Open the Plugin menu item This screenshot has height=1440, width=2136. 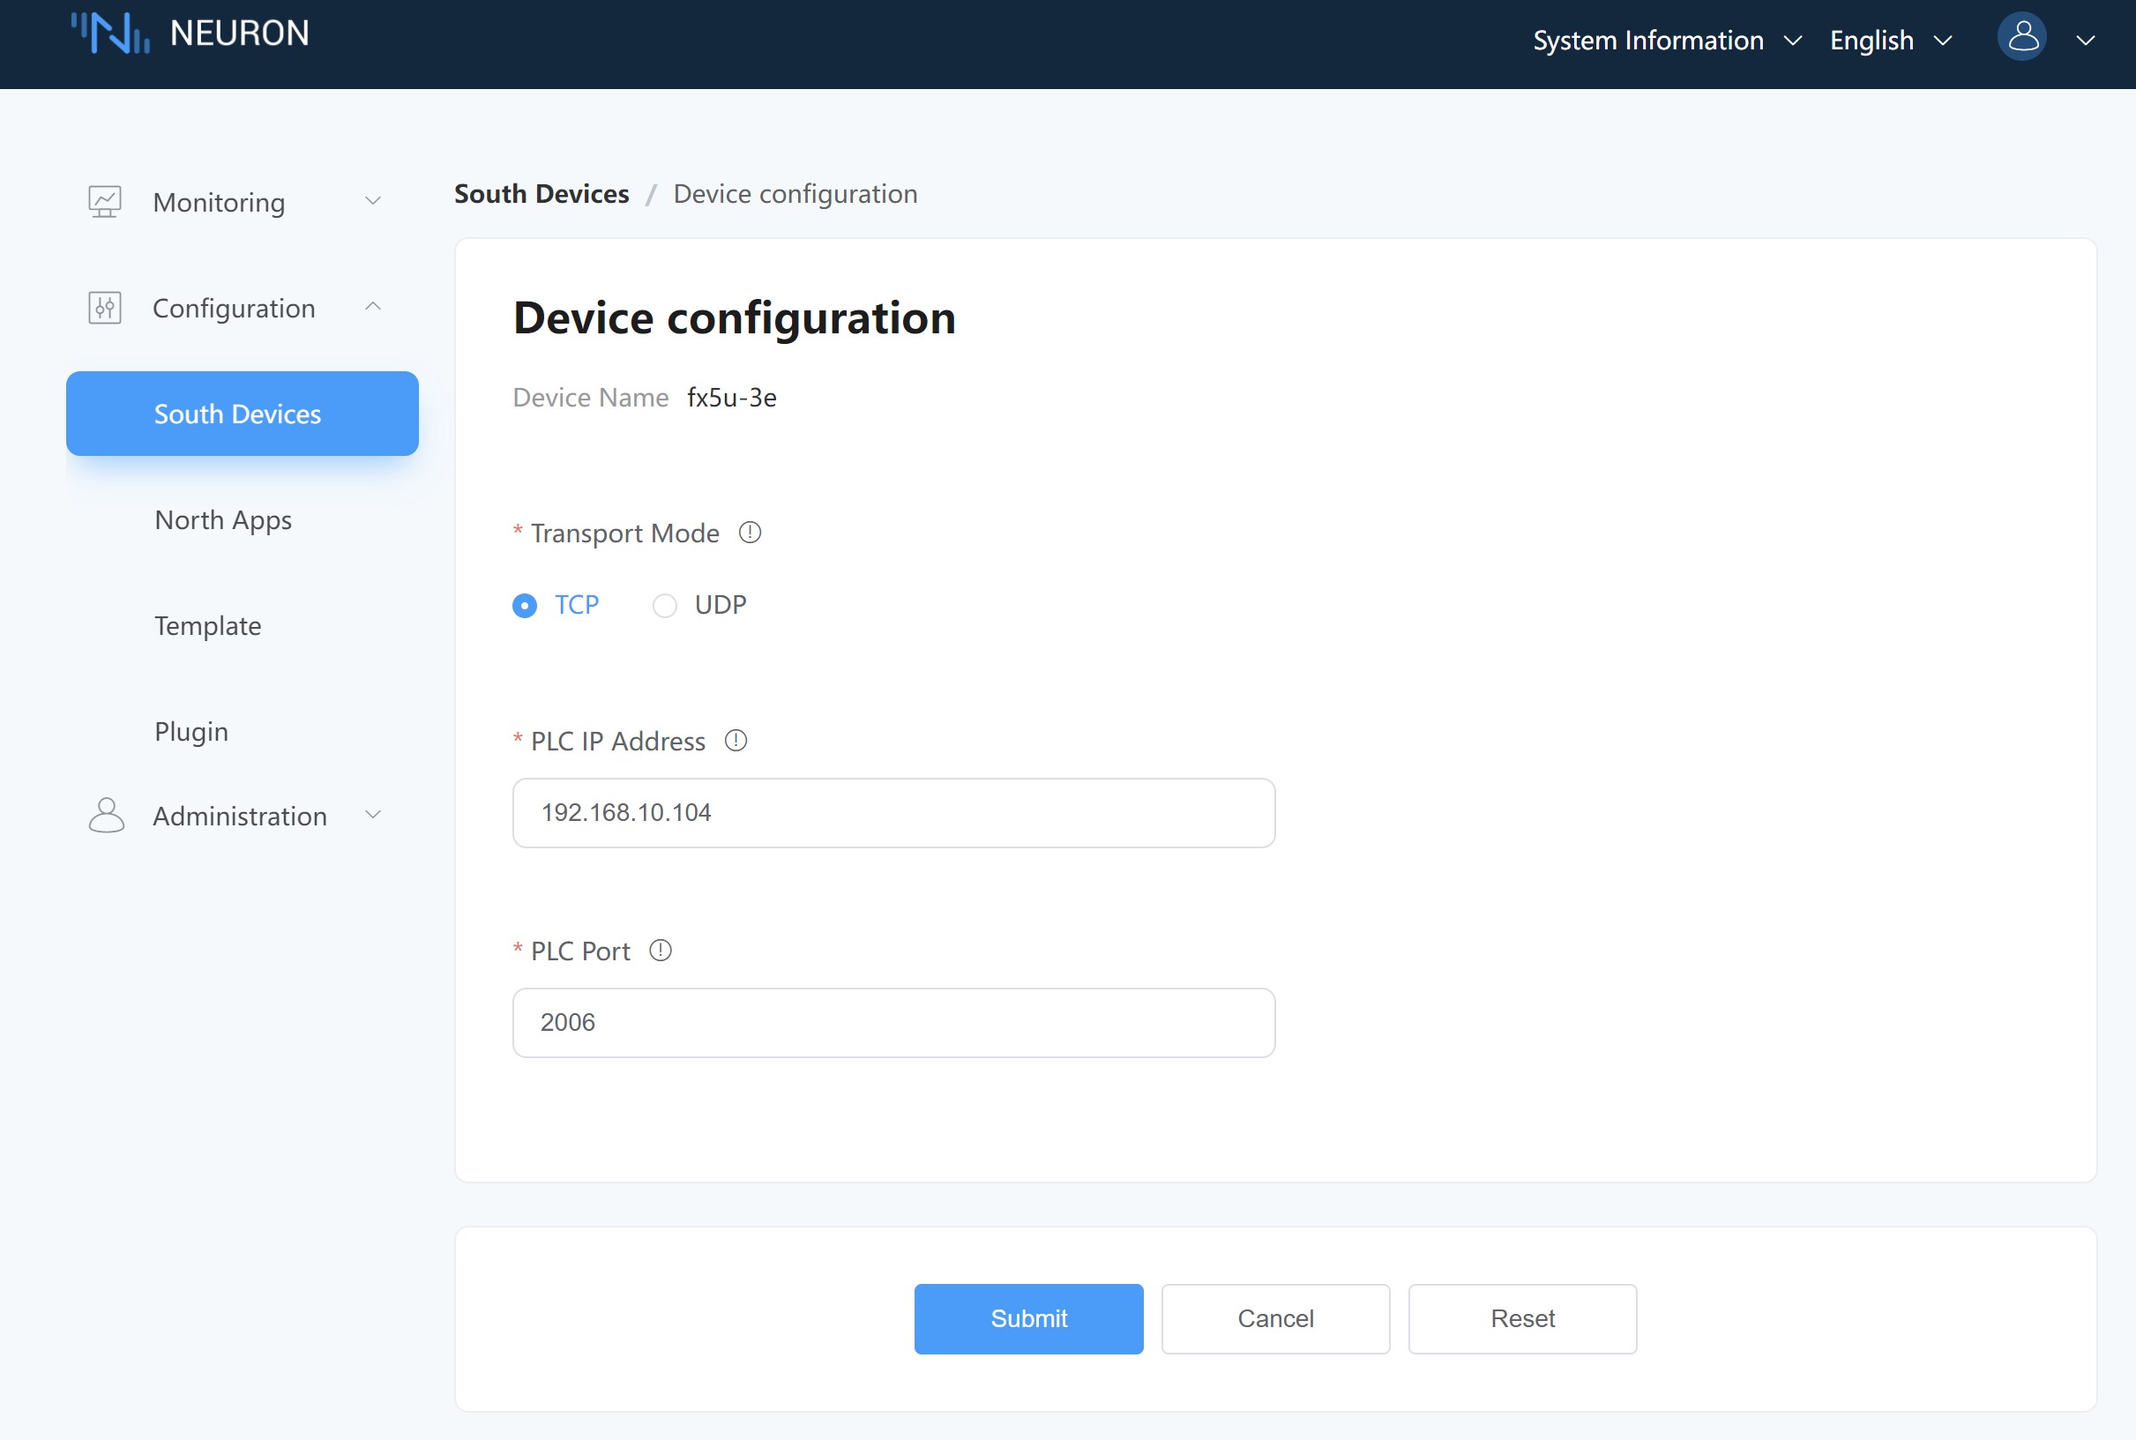(x=191, y=731)
